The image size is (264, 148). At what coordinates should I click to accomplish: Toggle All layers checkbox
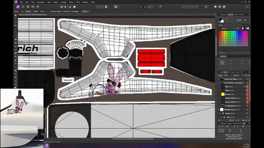coord(63,12)
